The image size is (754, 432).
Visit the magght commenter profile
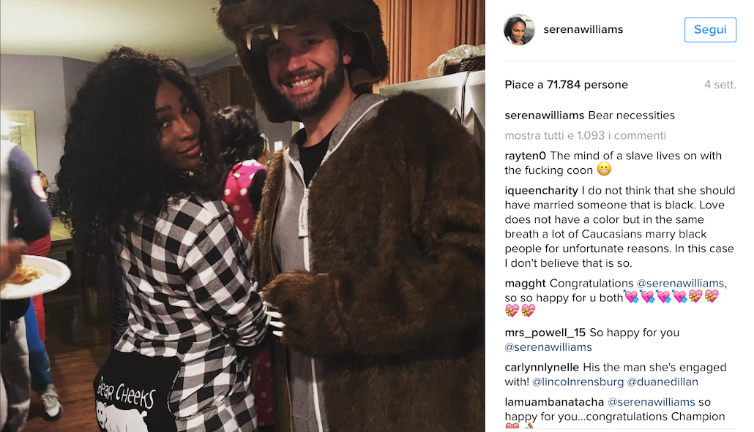tap(525, 284)
